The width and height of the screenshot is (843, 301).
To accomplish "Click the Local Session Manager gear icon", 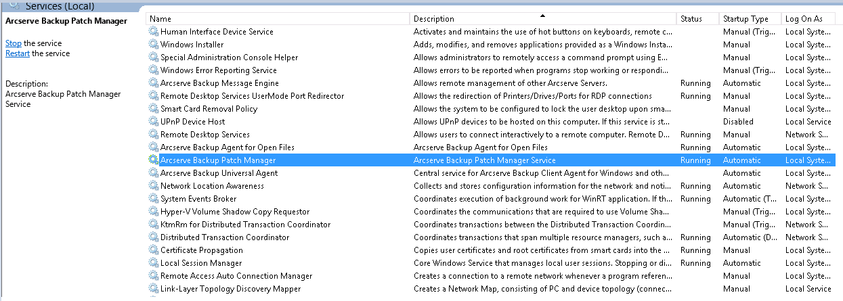I will 154,263.
